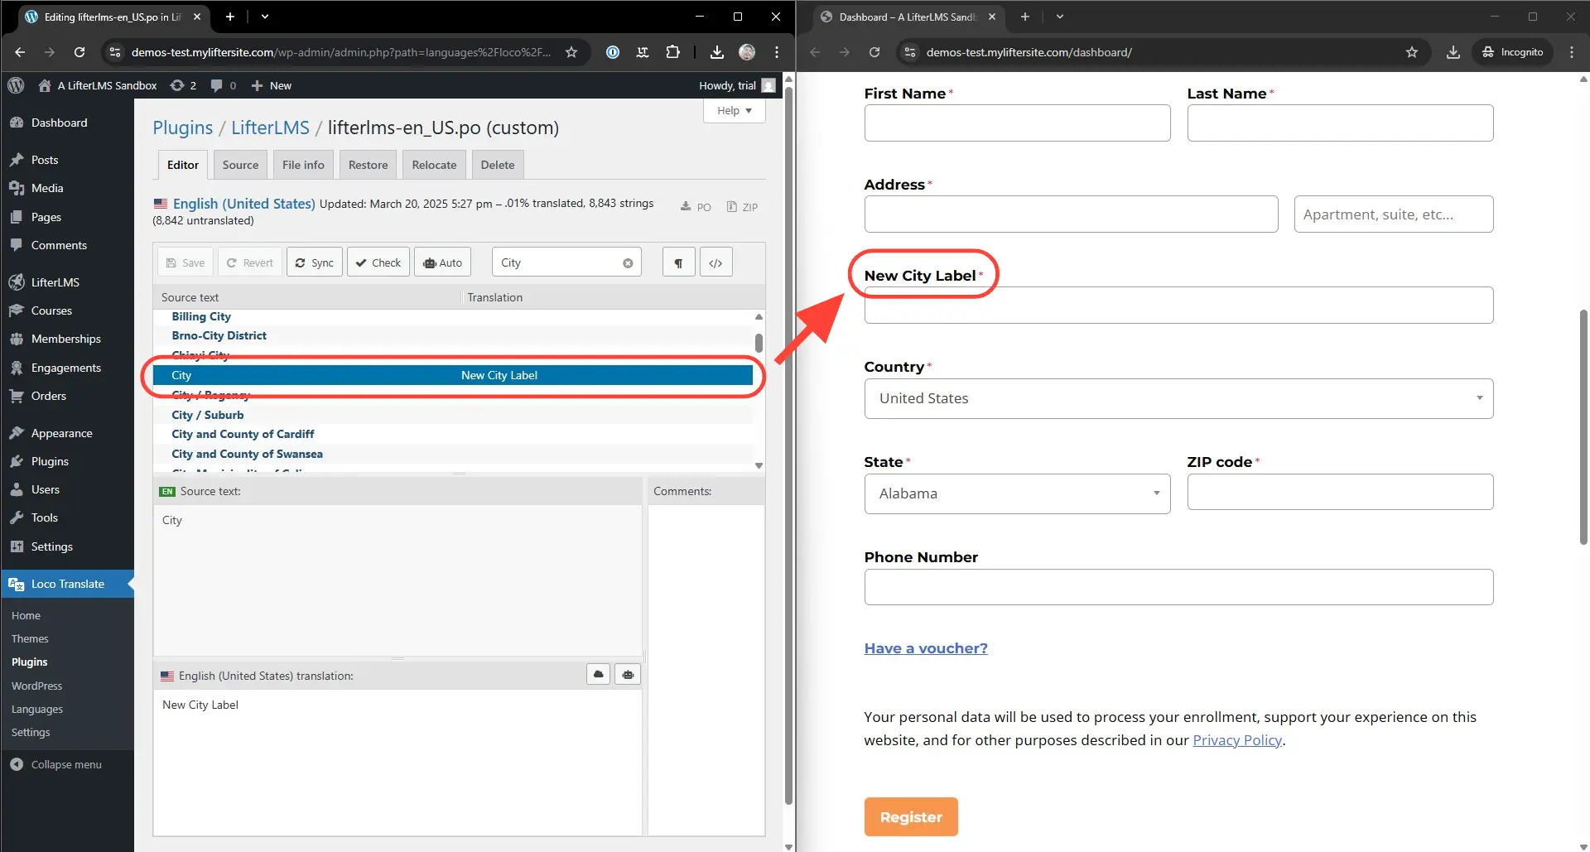Click the Auto translate robot button
This screenshot has width=1590, height=852.
442,262
